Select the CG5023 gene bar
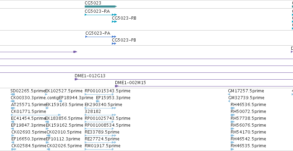Image resolution: width=293 pixels, height=151 pixels. point(101,7)
